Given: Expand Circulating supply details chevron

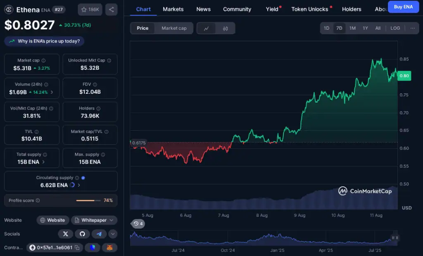Looking at the screenshot, I should (79, 185).
